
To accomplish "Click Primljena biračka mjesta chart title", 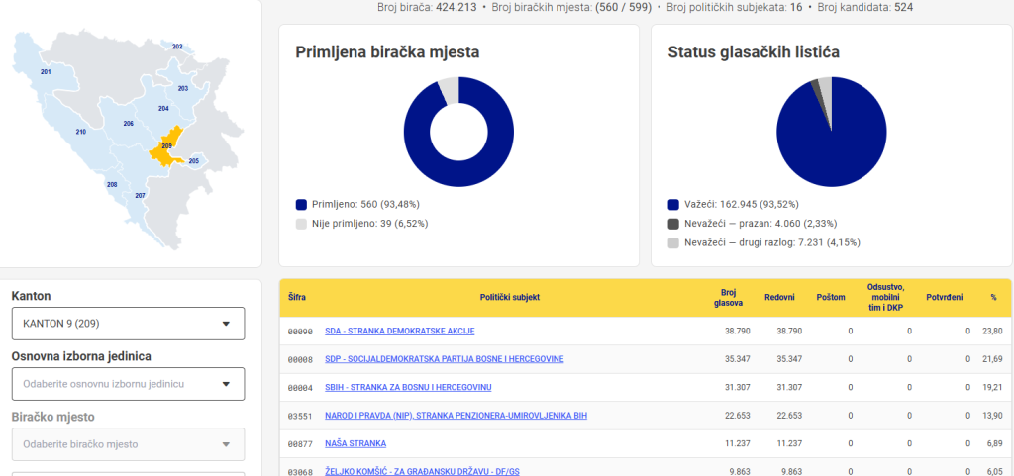I will 387,53.
